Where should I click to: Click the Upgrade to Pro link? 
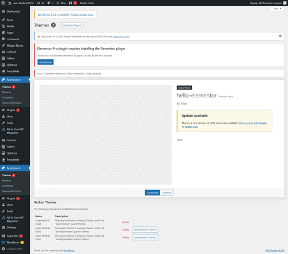121,36
